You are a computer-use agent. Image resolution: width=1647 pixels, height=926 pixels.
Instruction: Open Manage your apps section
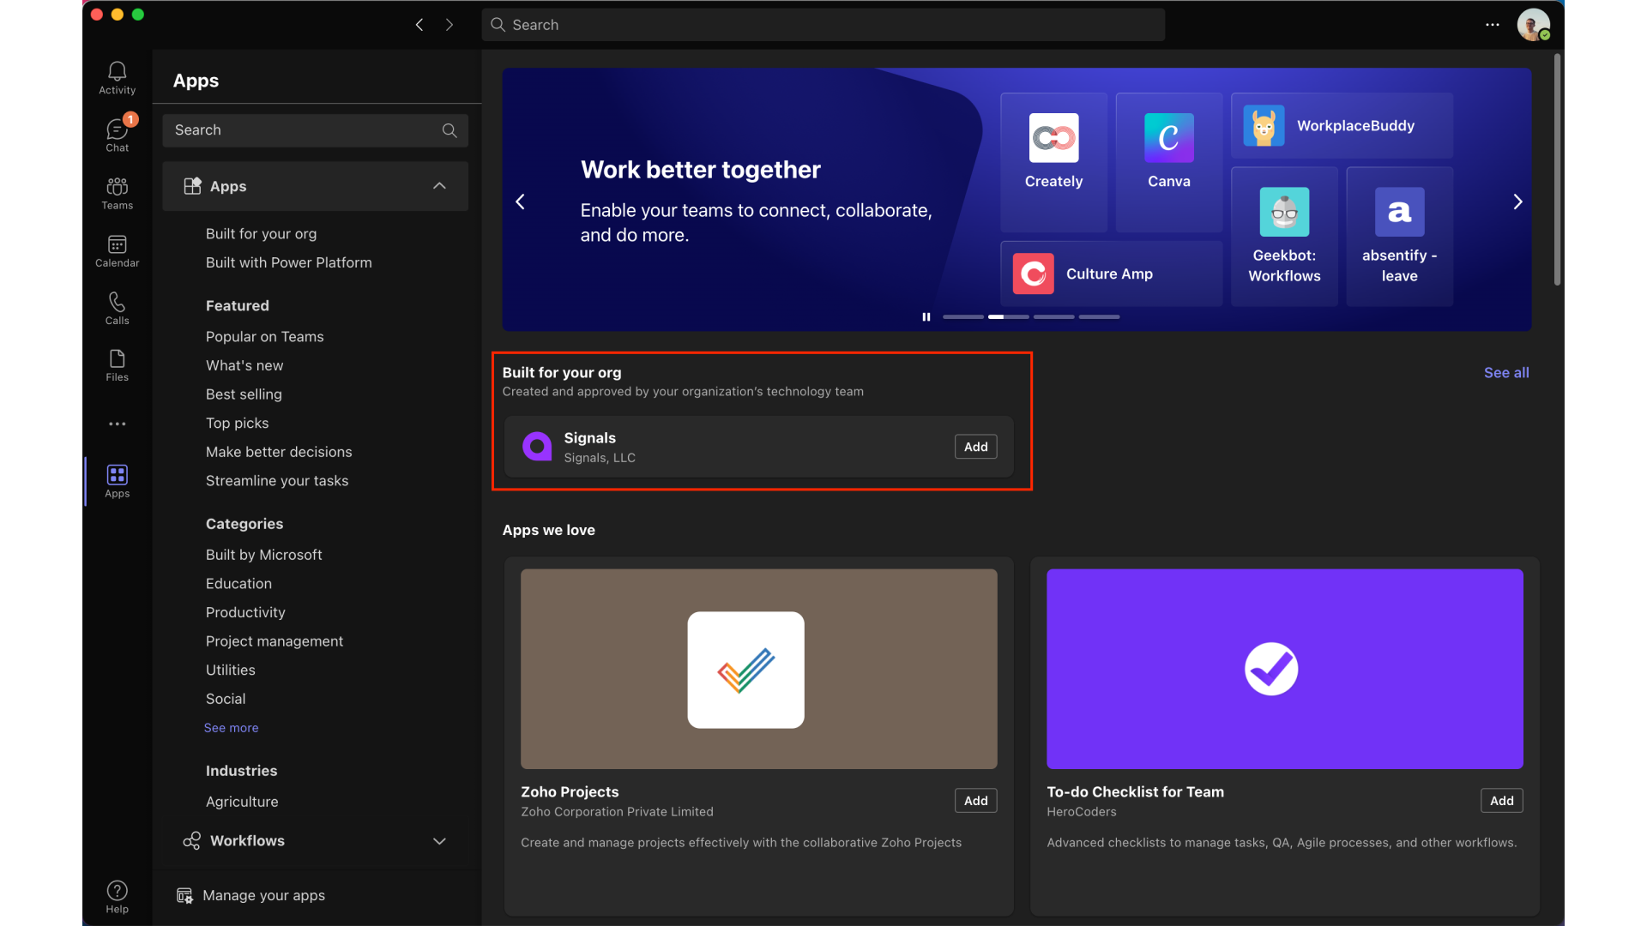(263, 894)
